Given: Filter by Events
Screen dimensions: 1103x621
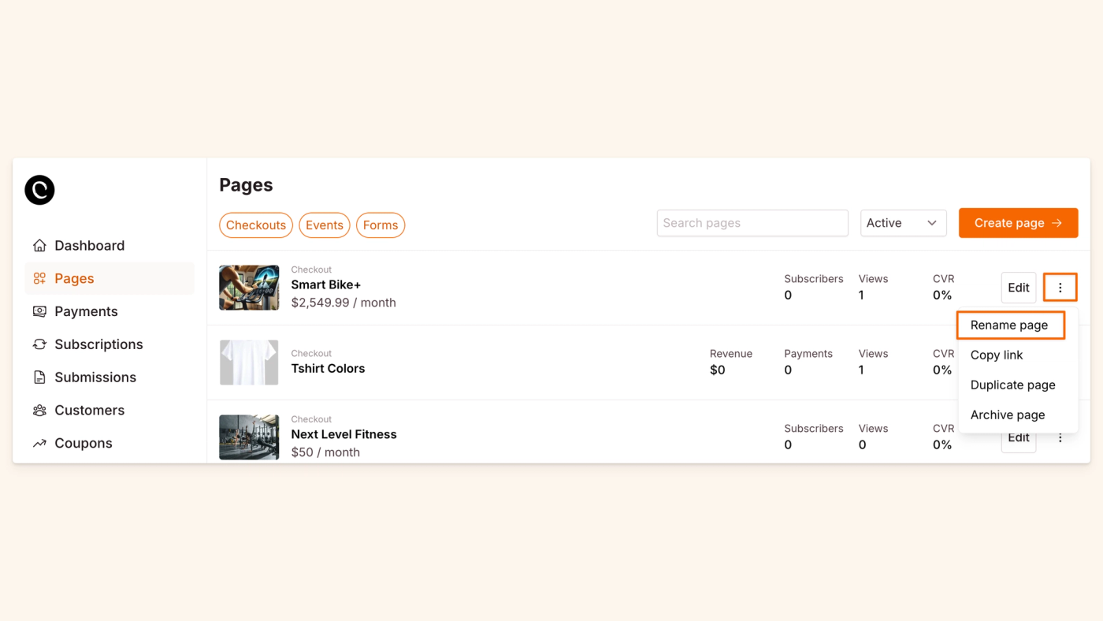Looking at the screenshot, I should 325,225.
